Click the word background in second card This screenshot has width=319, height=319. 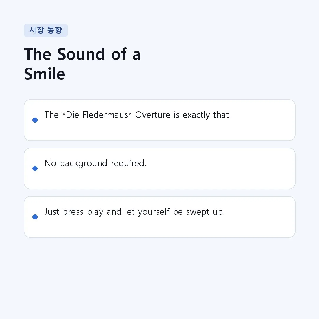click(x=83, y=164)
